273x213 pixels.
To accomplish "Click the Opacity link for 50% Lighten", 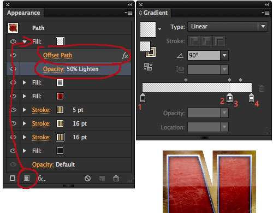I will point(54,69).
